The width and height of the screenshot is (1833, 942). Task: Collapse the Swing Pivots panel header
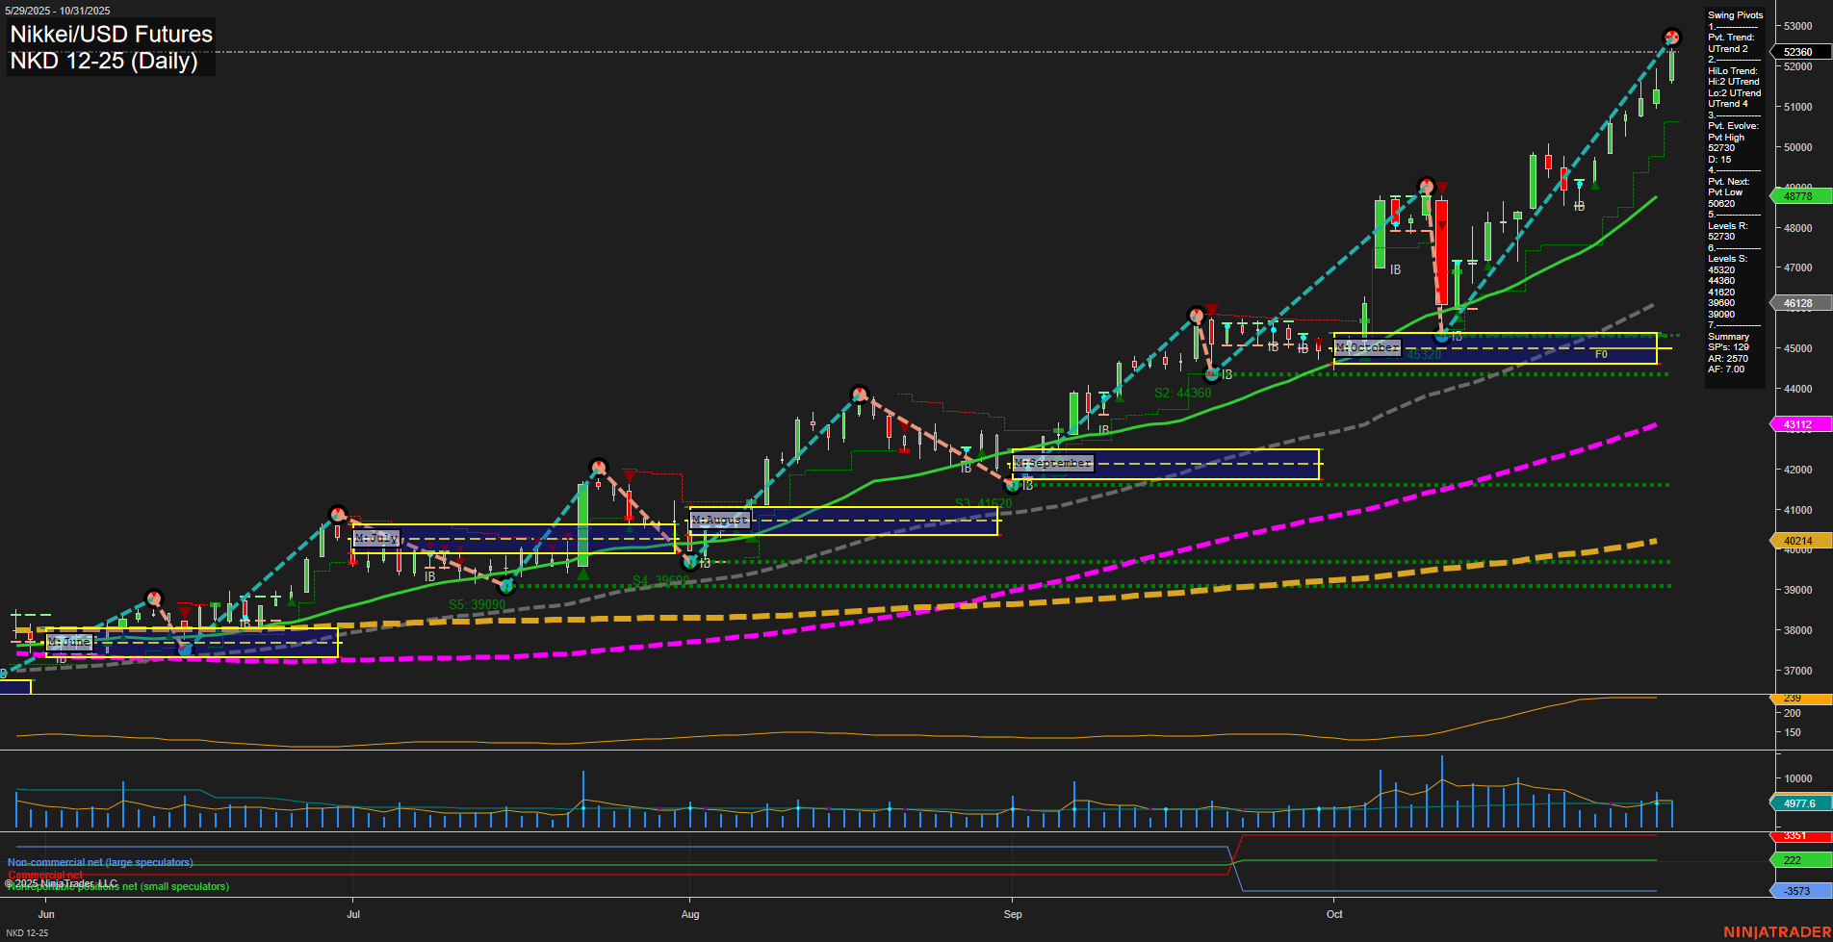tap(1733, 15)
